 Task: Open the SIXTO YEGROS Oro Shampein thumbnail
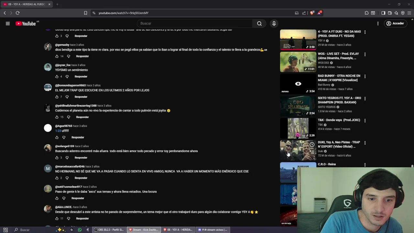point(298,106)
